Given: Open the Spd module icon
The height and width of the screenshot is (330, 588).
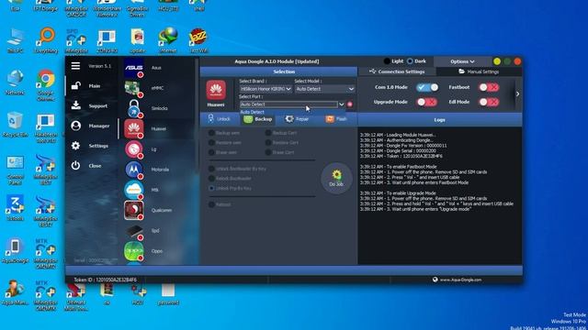Looking at the screenshot, I should click(134, 230).
